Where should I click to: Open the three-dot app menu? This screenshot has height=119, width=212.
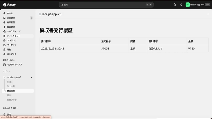(208, 14)
